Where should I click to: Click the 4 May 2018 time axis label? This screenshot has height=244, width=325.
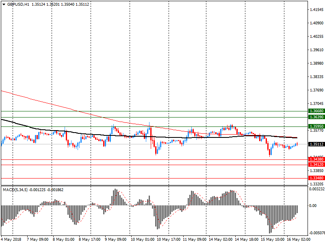pos(11,240)
